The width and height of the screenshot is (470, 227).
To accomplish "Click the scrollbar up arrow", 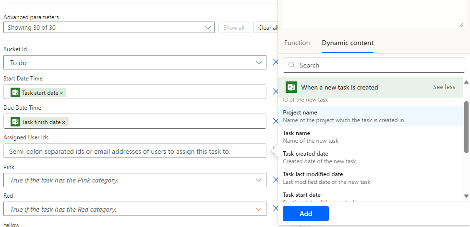I will pyautogui.click(x=466, y=81).
